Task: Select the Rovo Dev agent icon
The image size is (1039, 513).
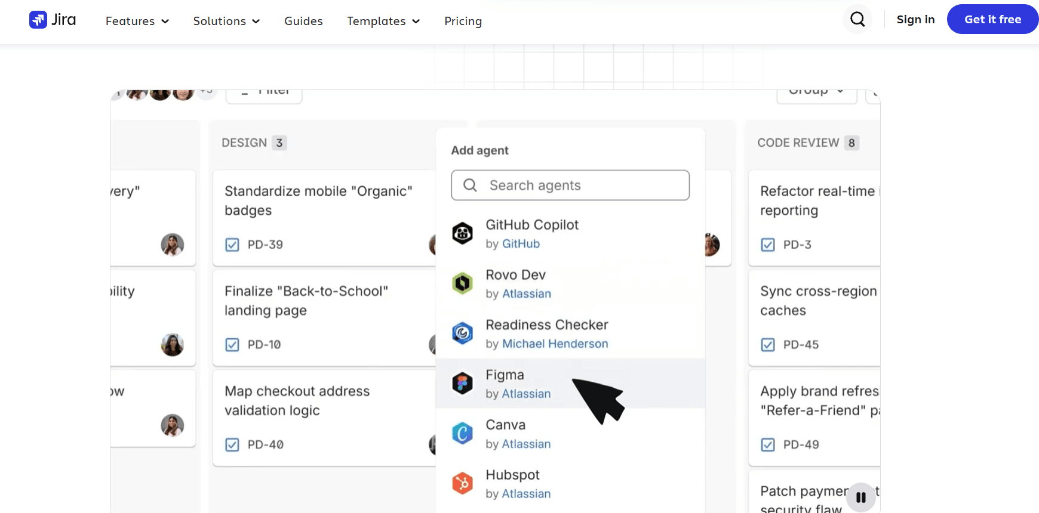Action: click(x=462, y=283)
